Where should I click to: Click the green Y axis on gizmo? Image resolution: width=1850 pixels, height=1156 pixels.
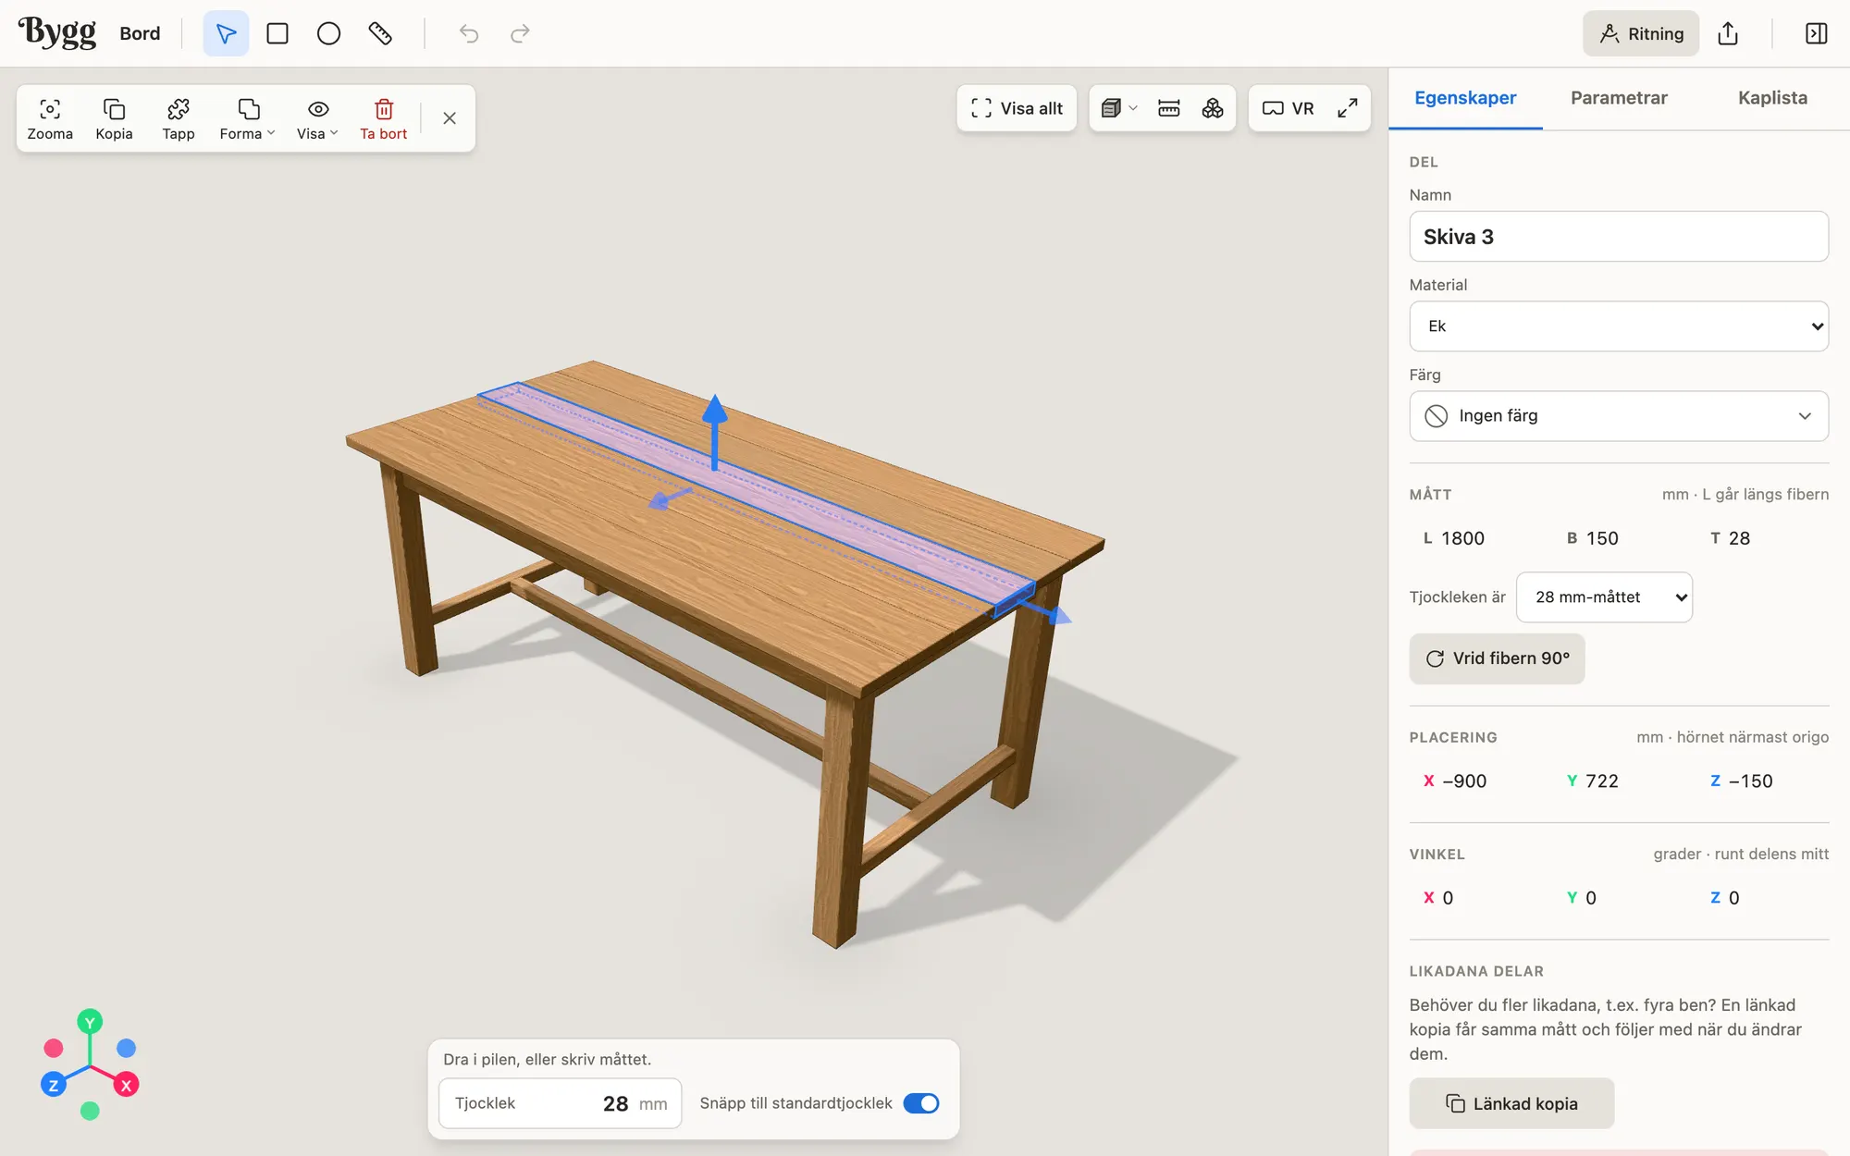pos(90,1023)
